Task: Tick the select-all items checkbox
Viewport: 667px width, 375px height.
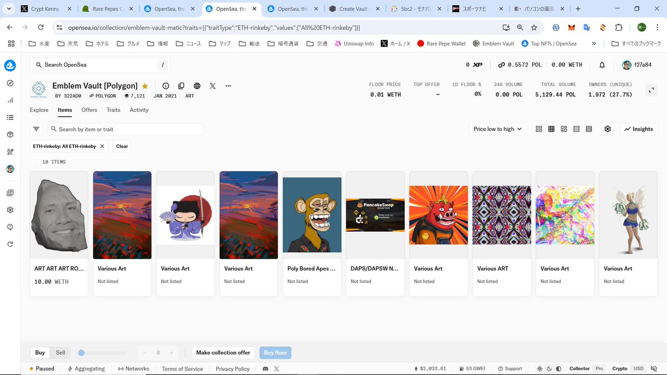Action: click(33, 162)
